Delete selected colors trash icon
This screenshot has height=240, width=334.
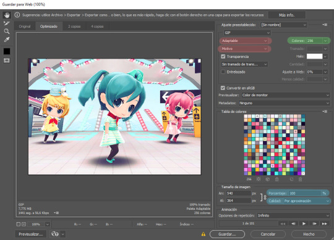click(x=301, y=180)
